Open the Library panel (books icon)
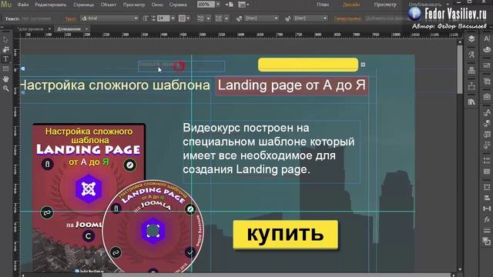 (x=471, y=102)
